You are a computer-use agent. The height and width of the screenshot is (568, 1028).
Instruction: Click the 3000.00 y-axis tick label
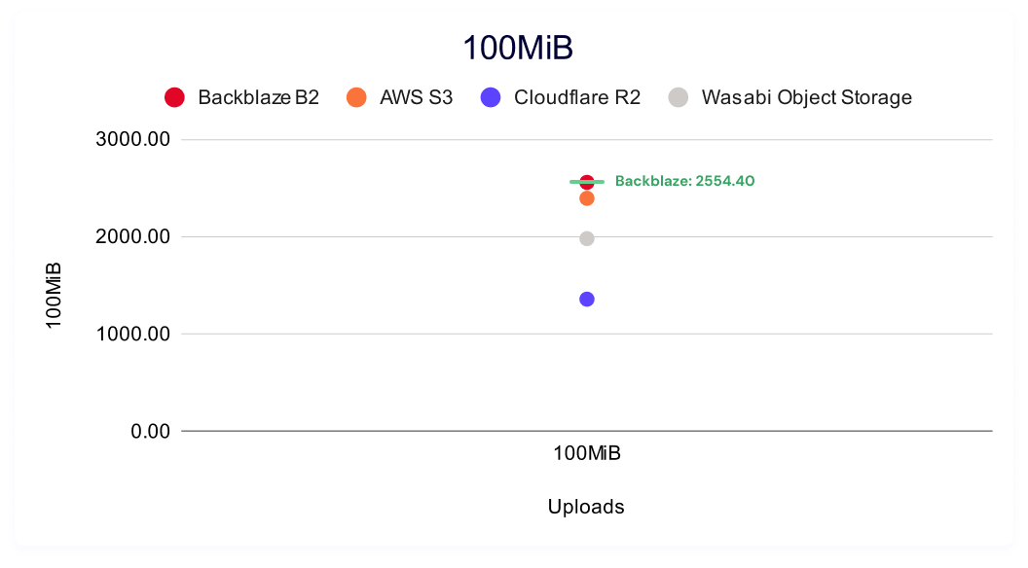[133, 139]
